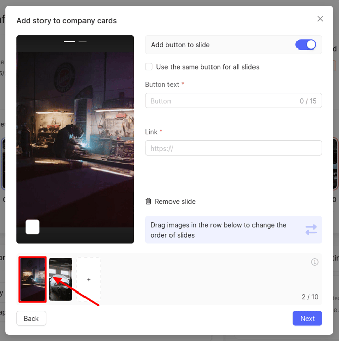Open the info icon in slides row

(x=314, y=262)
